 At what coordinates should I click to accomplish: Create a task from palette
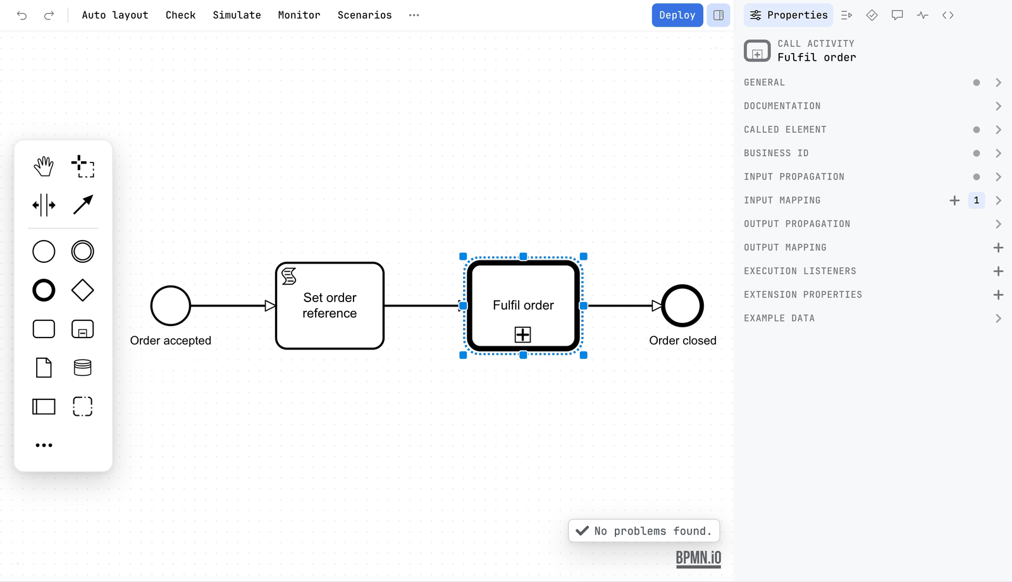click(x=44, y=329)
